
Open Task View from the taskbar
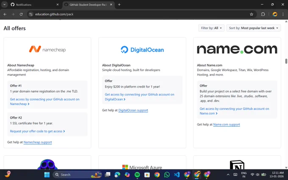(x=108, y=174)
